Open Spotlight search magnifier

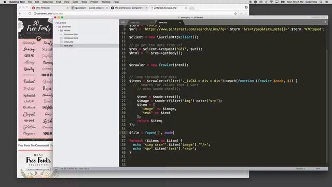click(x=321, y=2)
